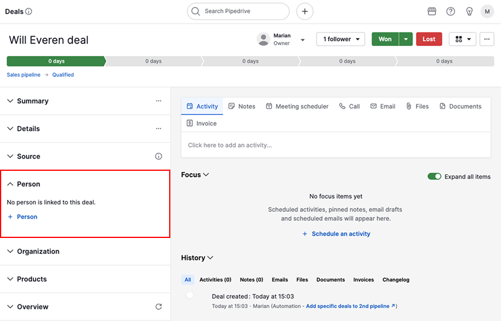This screenshot has width=501, height=321.
Task: Open the help question mark icon
Action: (x=450, y=11)
